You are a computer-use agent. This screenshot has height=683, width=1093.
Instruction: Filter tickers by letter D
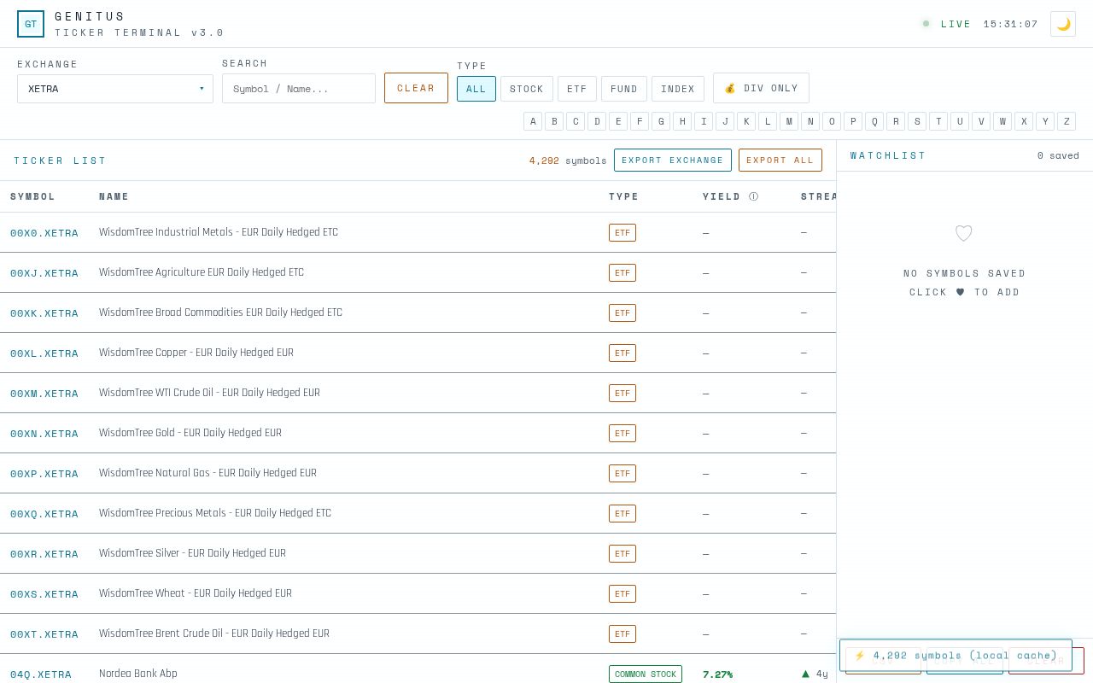pos(597,121)
